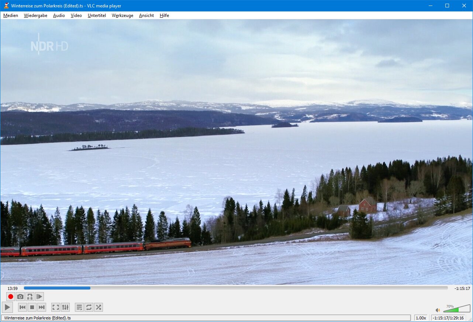Show the playlist view
The width and height of the screenshot is (473, 322).
(x=79, y=307)
